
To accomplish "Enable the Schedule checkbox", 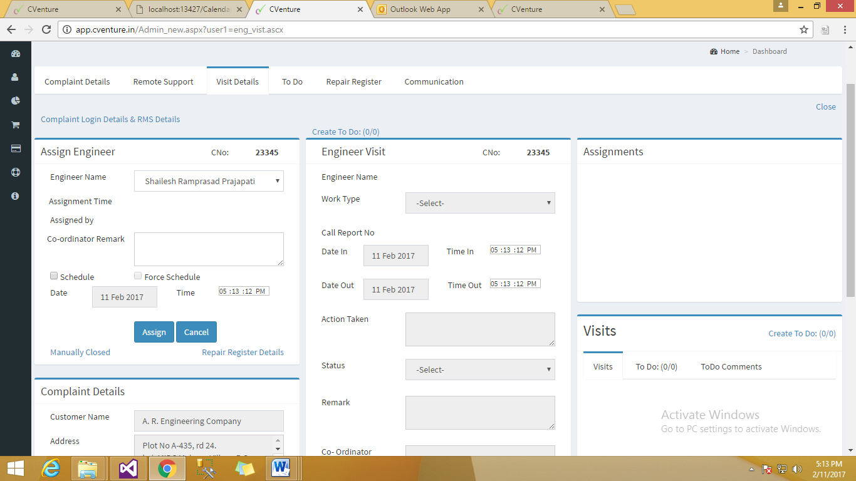I will pos(54,276).
